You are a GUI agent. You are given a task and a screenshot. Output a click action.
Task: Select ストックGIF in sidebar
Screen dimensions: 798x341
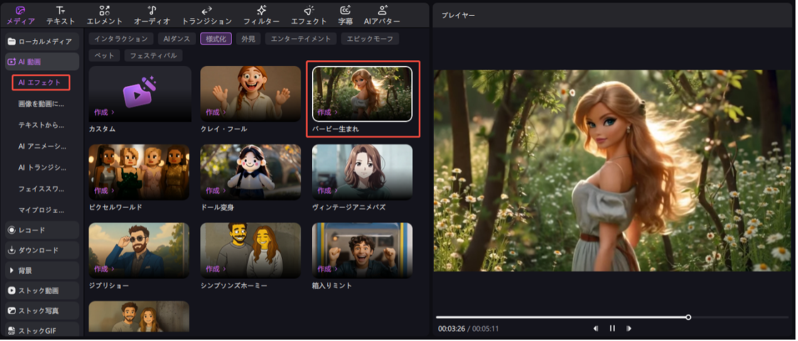tap(42, 330)
